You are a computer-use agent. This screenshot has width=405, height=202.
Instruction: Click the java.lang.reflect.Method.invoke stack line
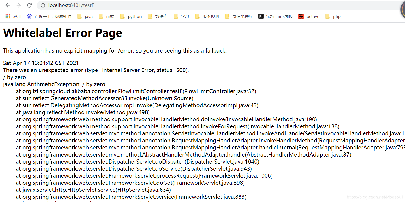(x=83, y=112)
